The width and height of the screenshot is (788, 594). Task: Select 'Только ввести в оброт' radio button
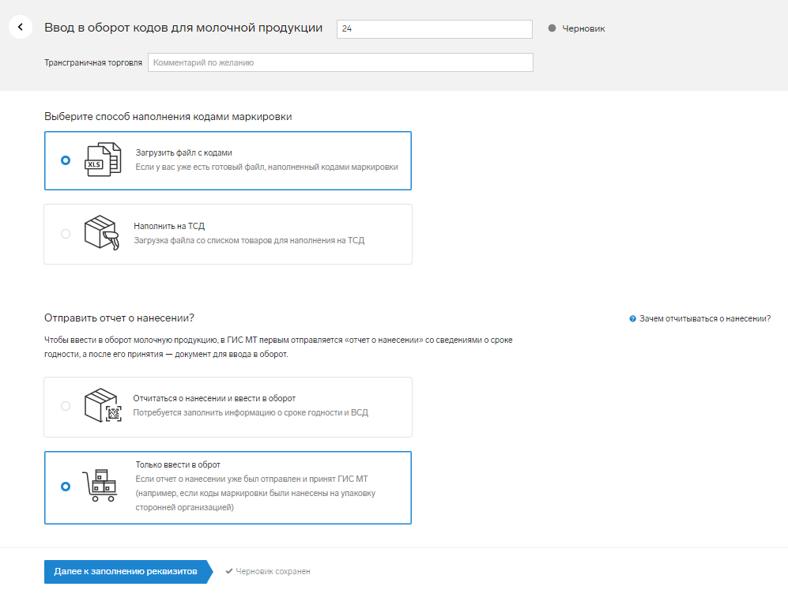66,487
